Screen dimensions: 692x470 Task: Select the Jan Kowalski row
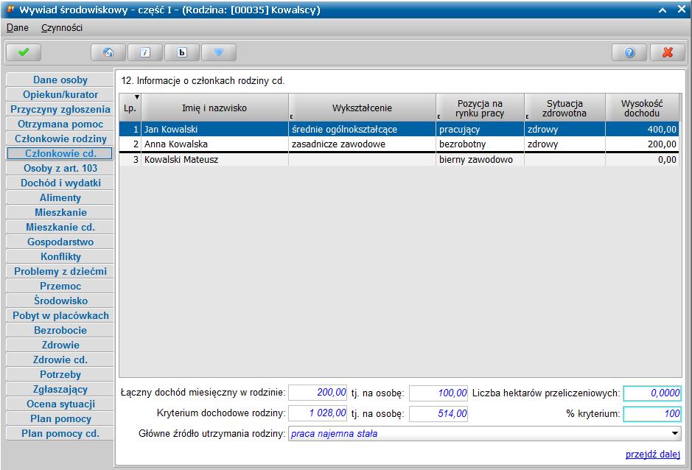point(399,130)
